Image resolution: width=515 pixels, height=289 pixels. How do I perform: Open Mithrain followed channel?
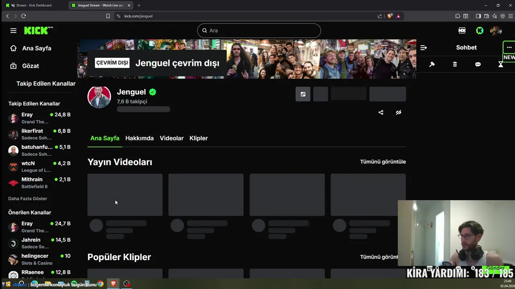click(39, 183)
